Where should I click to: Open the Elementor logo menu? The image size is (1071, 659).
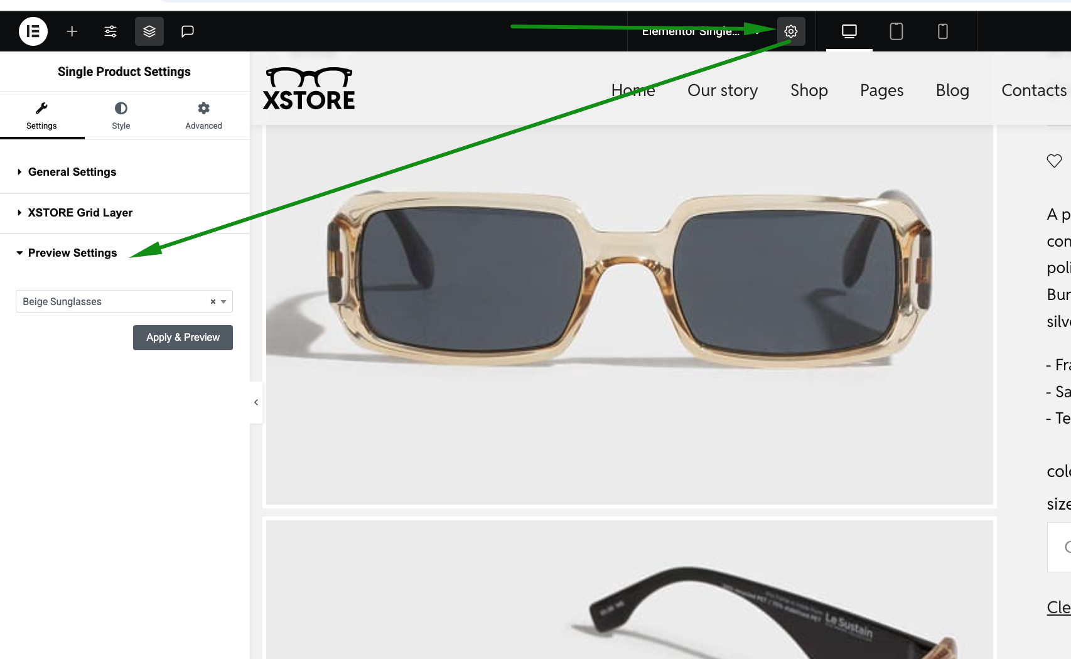point(33,31)
